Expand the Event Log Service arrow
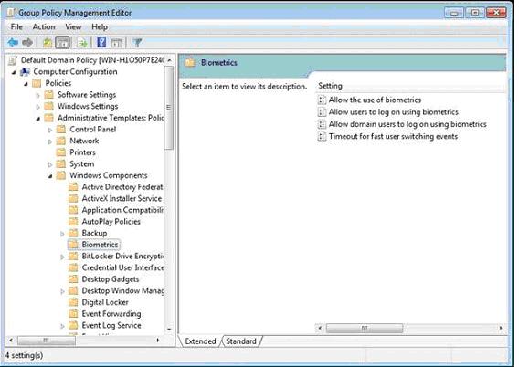The width and height of the screenshot is (519, 367). coord(62,326)
